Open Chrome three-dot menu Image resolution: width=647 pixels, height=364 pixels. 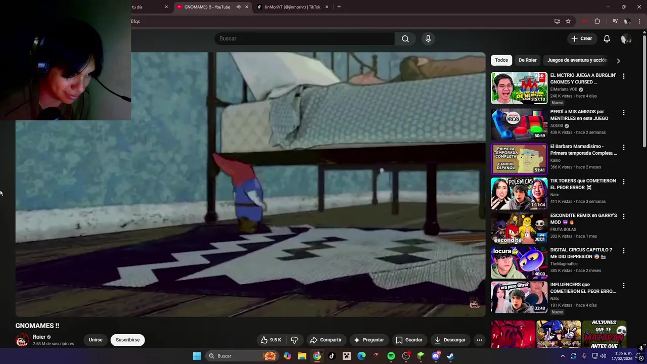640,21
